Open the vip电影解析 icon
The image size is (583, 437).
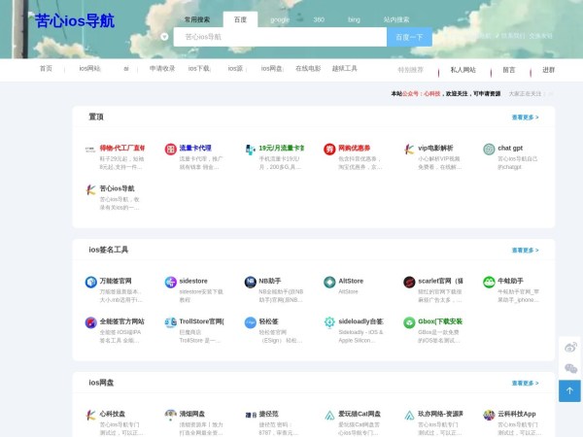[409, 150]
